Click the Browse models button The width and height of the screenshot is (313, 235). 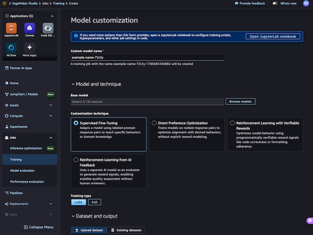[240, 102]
